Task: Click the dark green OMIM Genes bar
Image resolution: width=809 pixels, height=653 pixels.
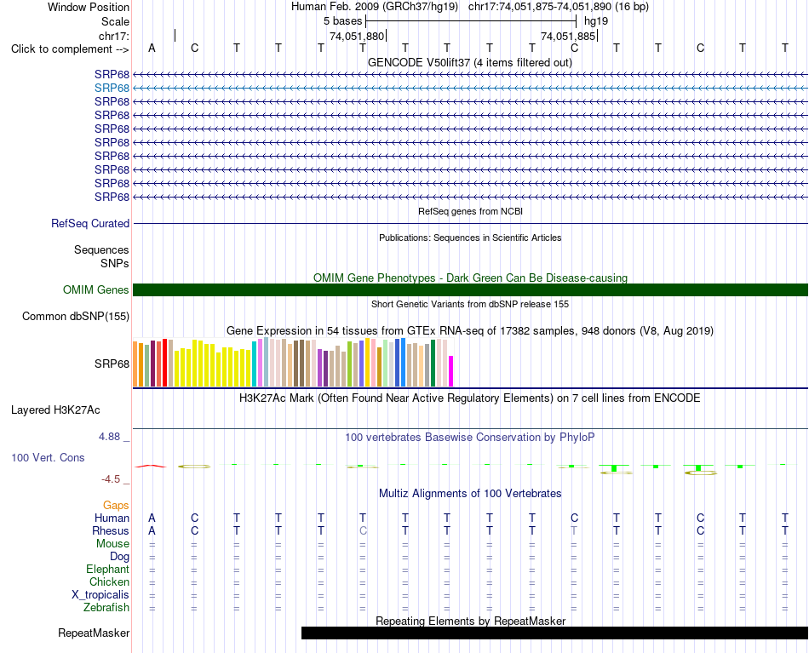Action: [x=470, y=289]
